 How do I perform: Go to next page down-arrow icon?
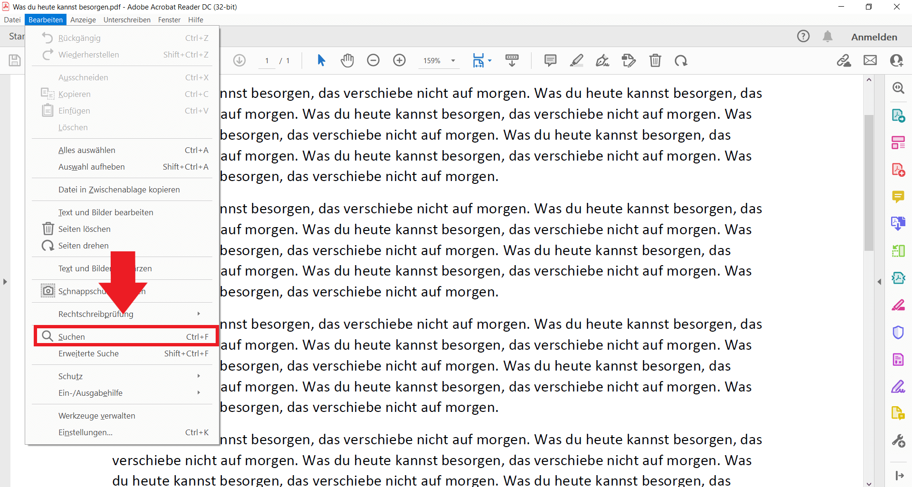(239, 60)
